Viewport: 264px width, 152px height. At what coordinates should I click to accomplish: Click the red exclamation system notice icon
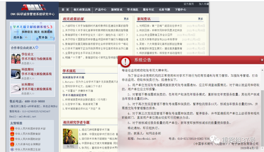click(125, 62)
